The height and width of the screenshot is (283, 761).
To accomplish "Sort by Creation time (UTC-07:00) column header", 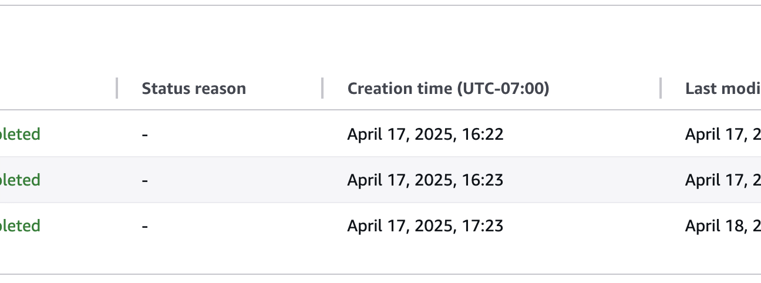I will point(448,89).
